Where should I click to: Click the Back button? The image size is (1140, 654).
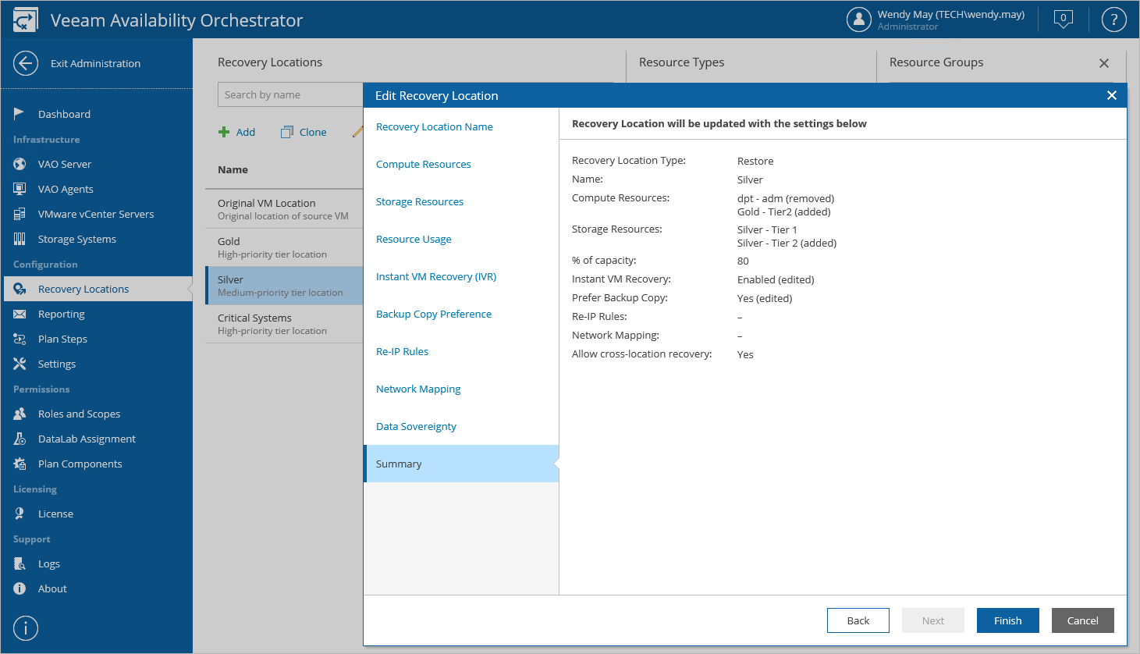858,620
